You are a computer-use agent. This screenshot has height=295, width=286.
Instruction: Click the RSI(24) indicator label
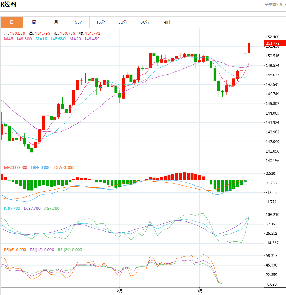[x=70, y=250]
